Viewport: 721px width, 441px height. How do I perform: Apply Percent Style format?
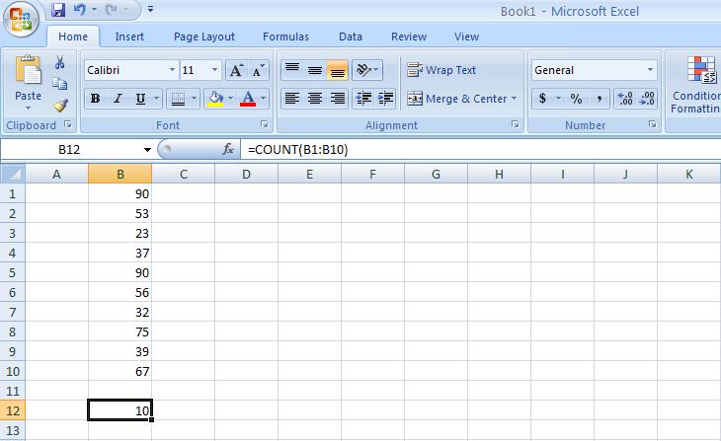coord(576,99)
